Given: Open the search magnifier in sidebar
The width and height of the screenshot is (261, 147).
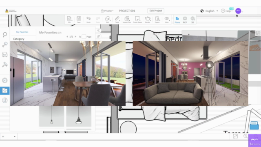Looking at the screenshot, I should click(5, 34).
